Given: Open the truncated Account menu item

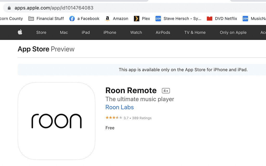Looking at the screenshot, I should (263, 32).
